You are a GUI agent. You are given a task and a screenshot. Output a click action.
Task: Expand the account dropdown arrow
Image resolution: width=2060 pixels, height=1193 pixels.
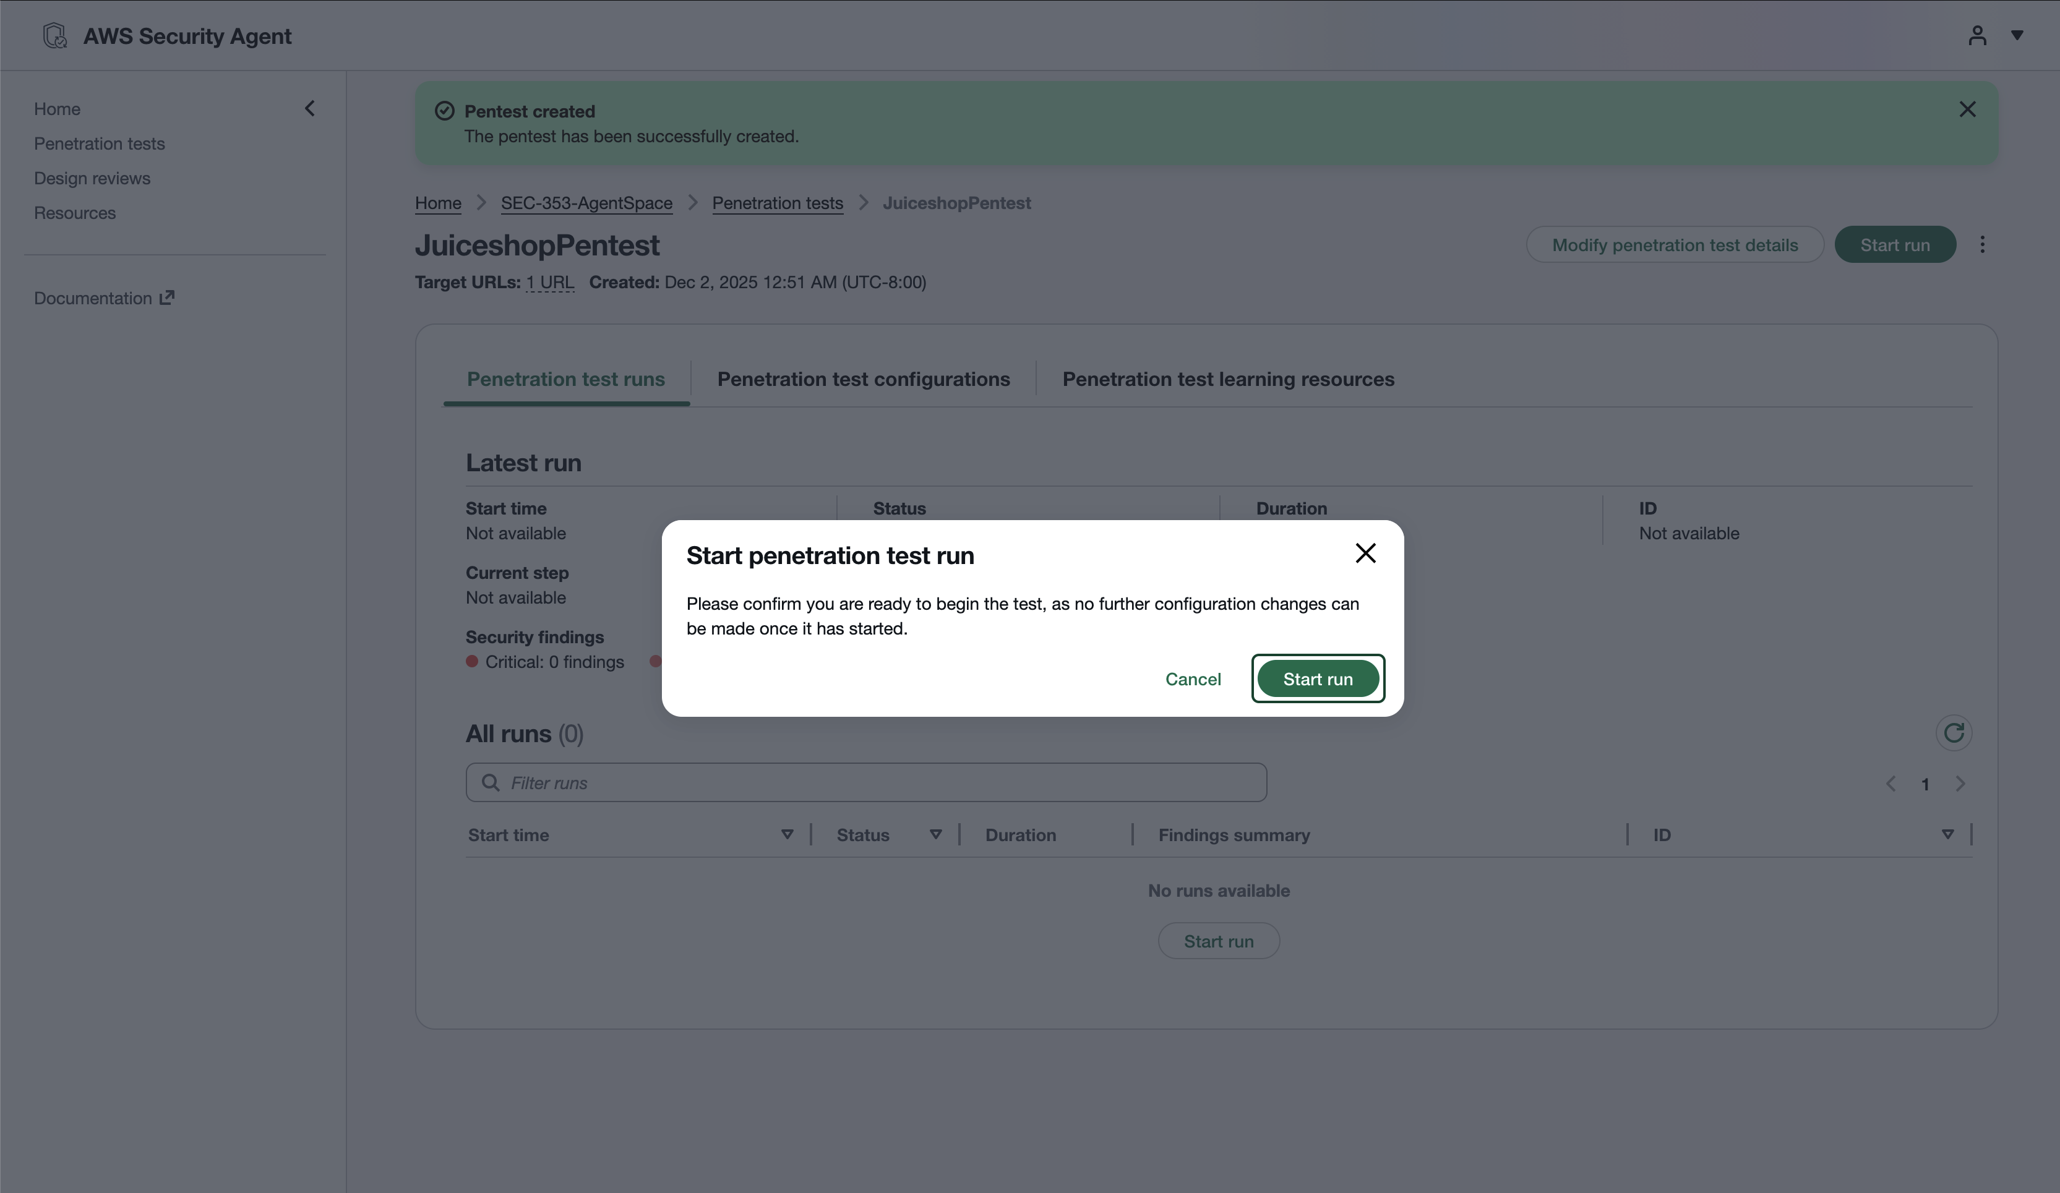2017,36
